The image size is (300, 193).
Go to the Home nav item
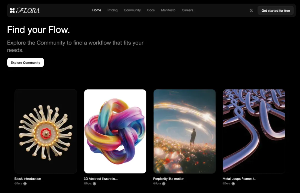[x=97, y=10]
